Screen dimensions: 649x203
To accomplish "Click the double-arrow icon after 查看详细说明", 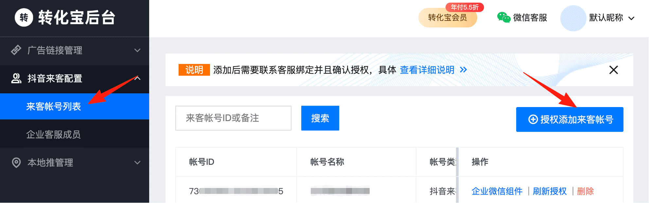I will (463, 70).
